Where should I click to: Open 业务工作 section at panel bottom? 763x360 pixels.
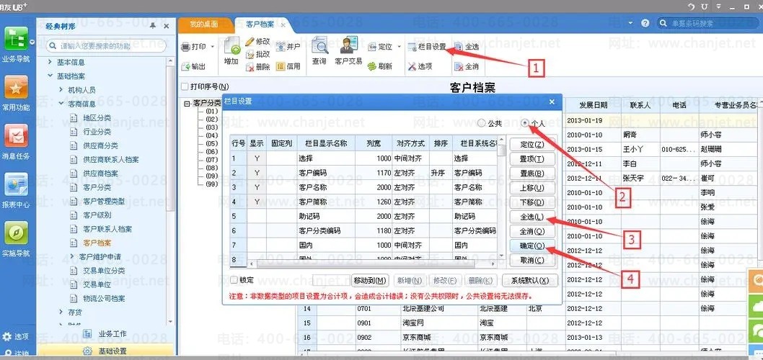tap(105, 334)
